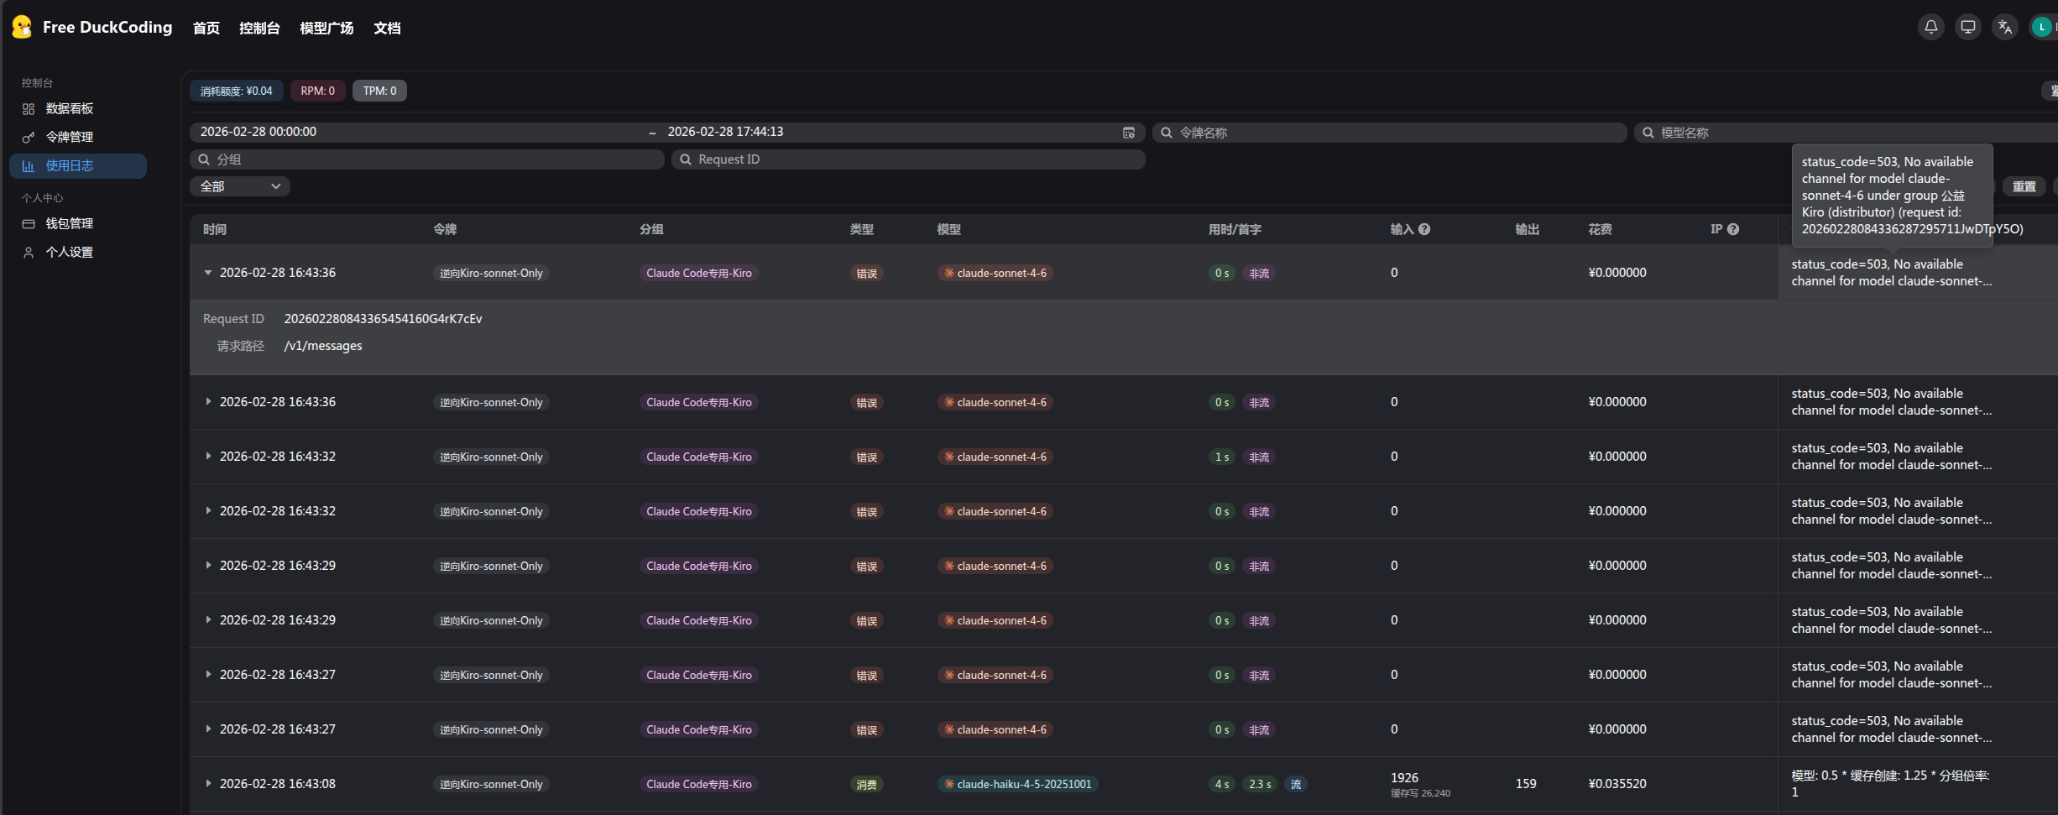Open calendar icon in date range field

coord(1129,133)
